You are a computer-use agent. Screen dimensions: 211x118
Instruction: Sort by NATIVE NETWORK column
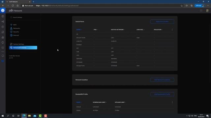(118, 29)
